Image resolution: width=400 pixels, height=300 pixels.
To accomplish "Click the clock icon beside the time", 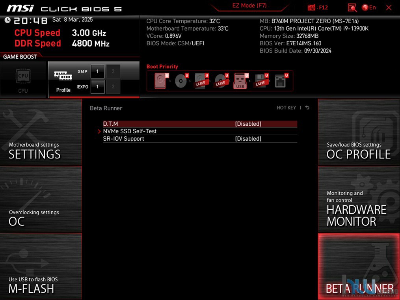I will point(7,20).
